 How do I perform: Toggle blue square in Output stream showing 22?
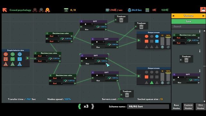157,41
